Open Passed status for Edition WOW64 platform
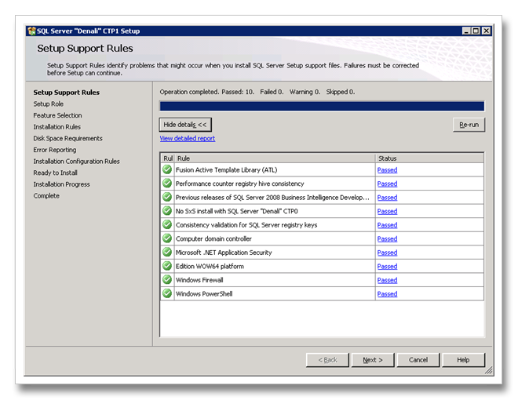 click(387, 267)
